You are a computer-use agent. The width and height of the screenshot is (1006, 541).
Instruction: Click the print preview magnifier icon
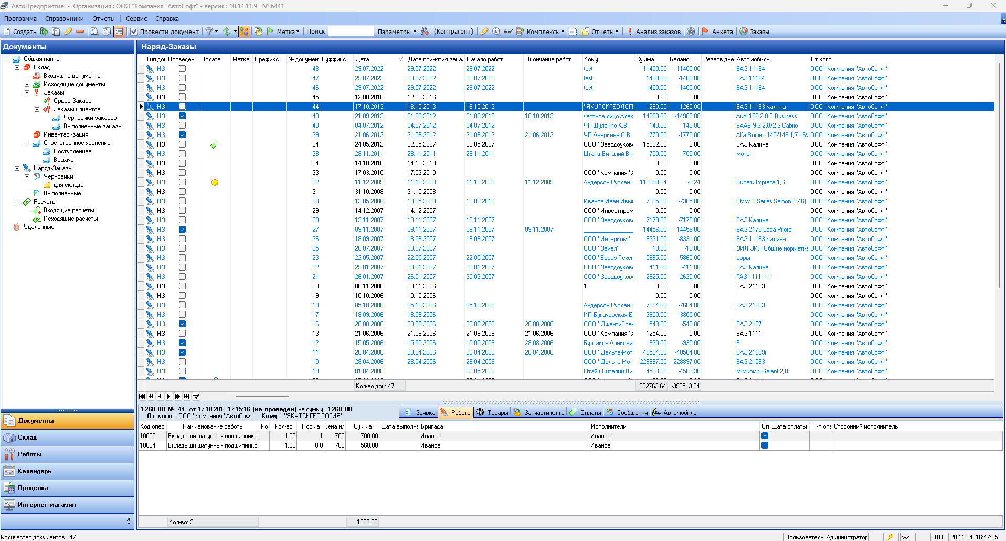click(x=94, y=32)
